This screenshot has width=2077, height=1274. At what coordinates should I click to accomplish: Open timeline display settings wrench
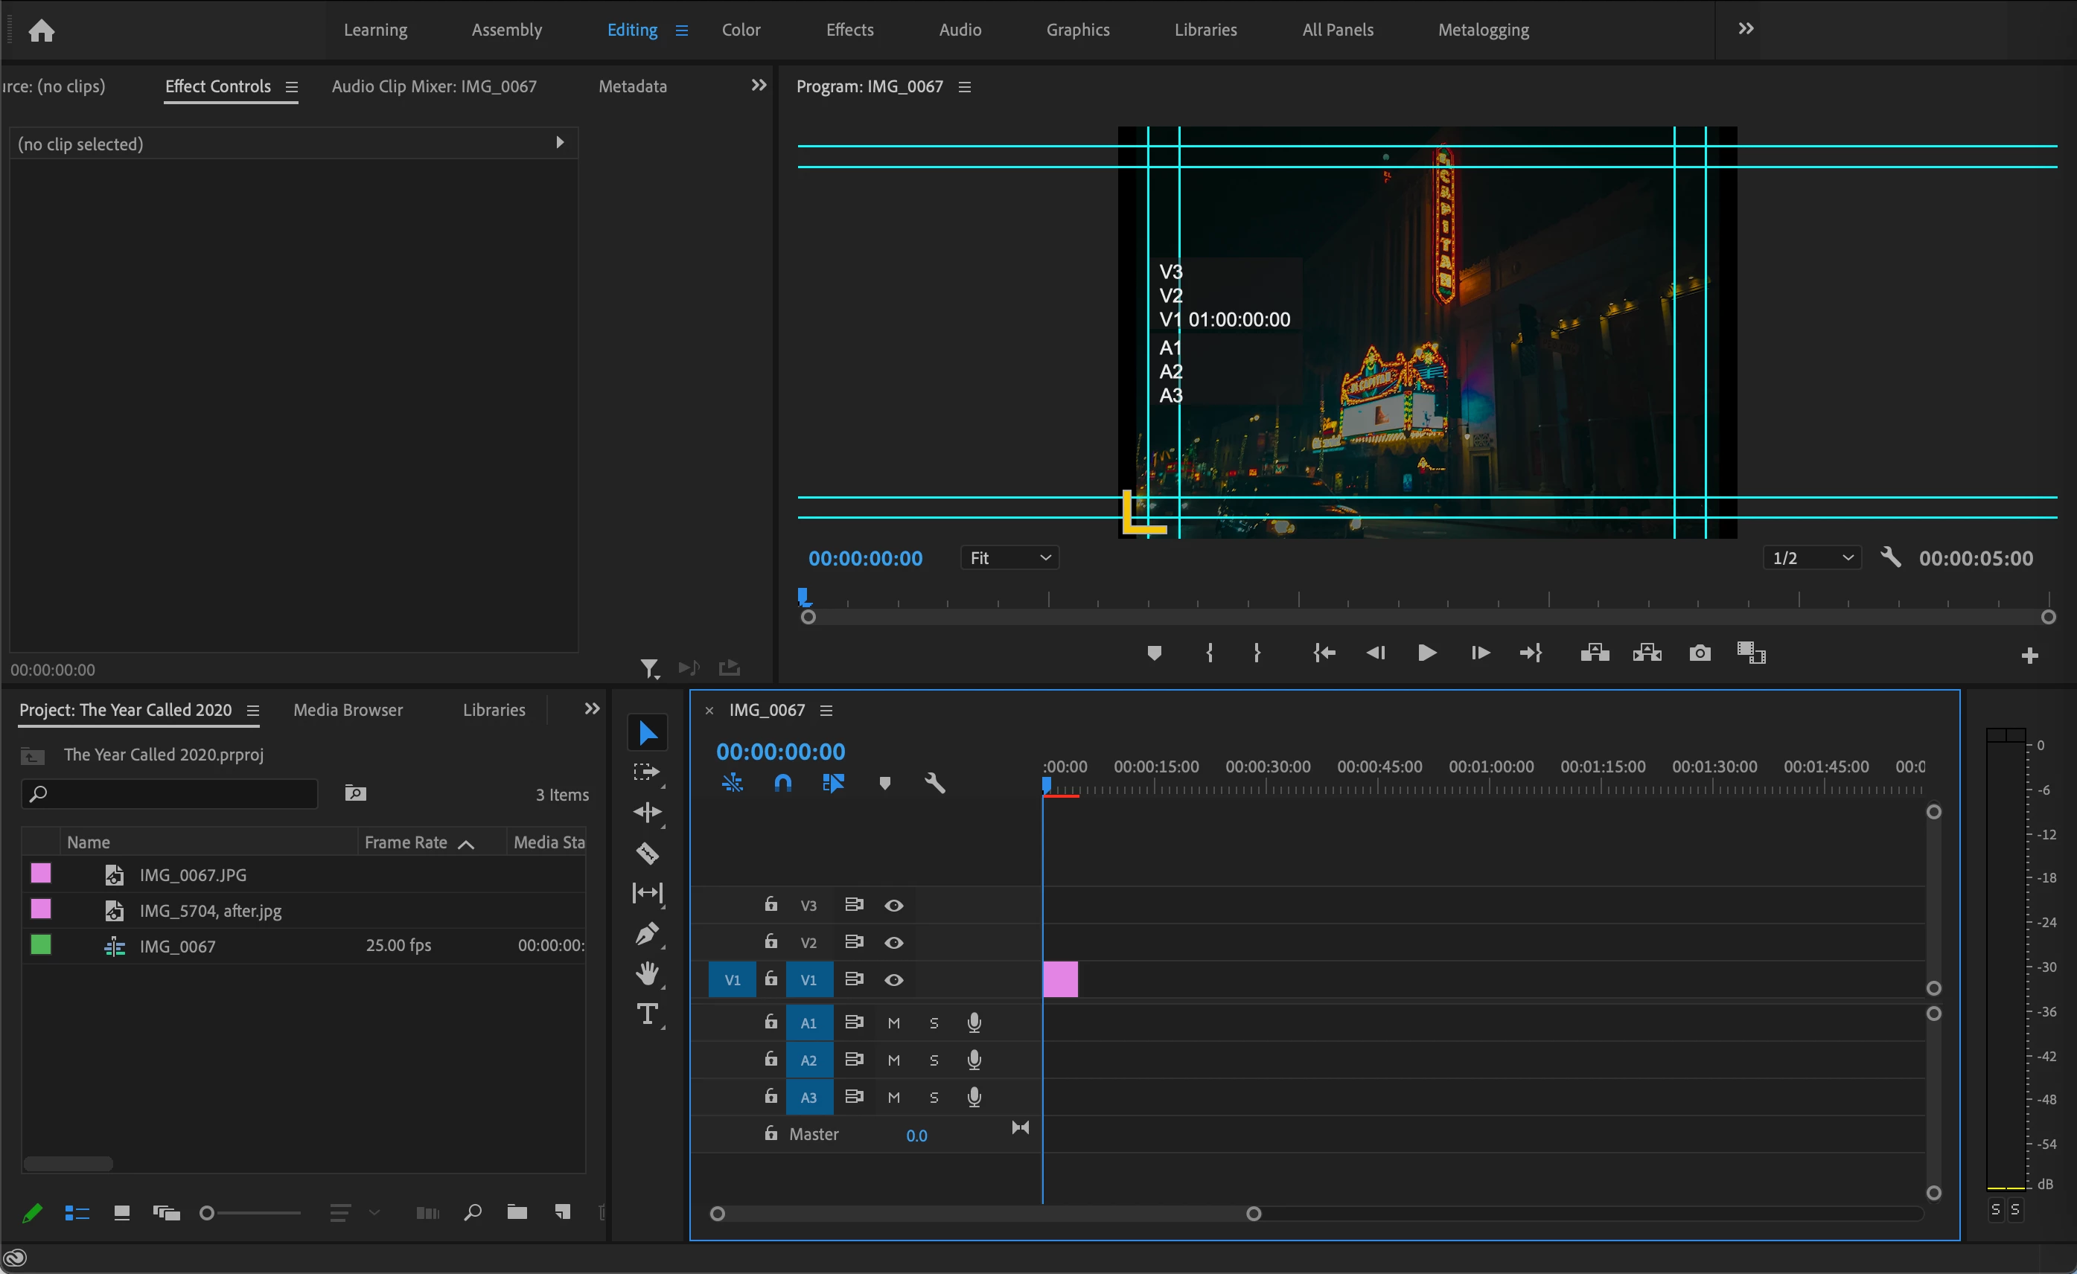(935, 784)
